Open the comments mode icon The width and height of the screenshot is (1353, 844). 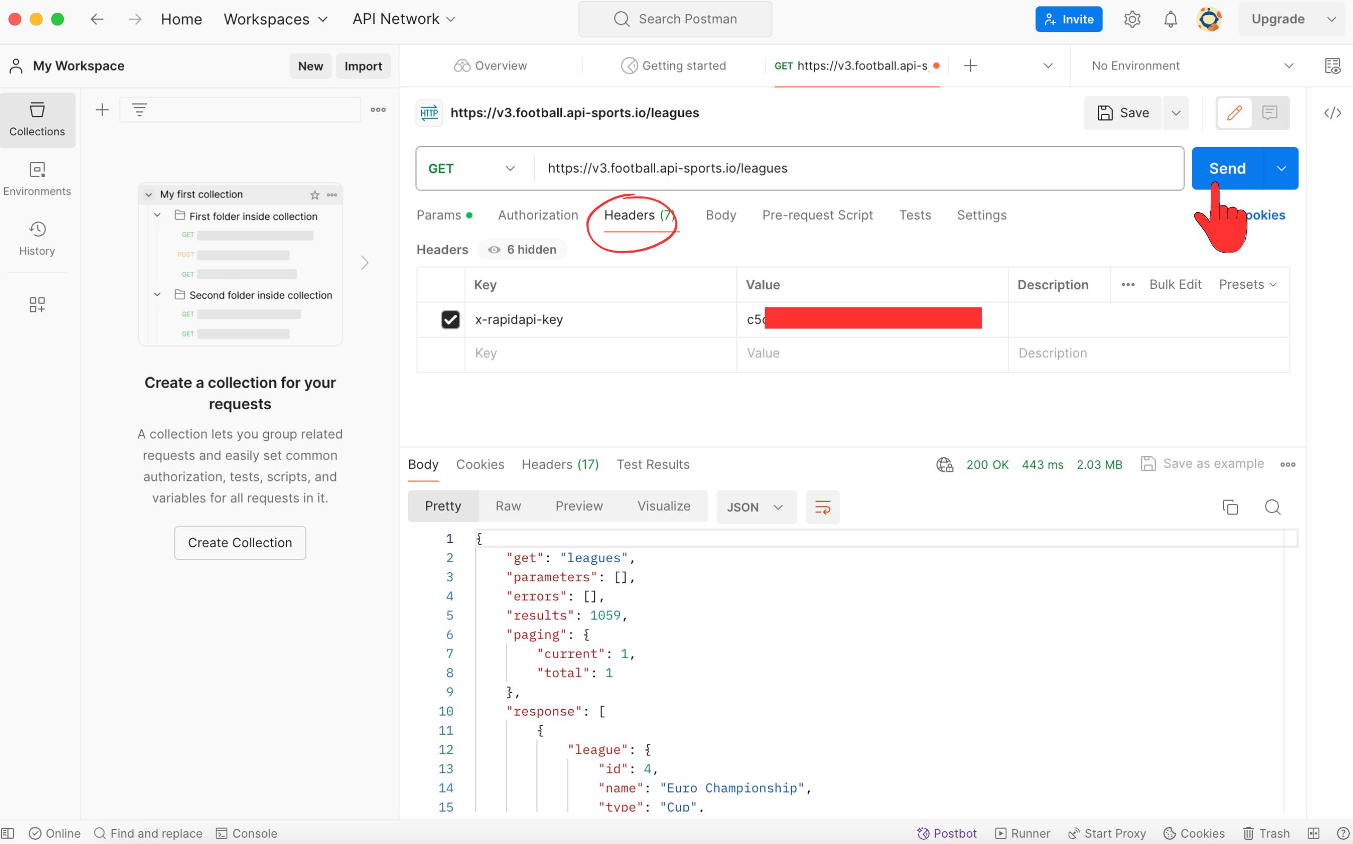tap(1270, 113)
